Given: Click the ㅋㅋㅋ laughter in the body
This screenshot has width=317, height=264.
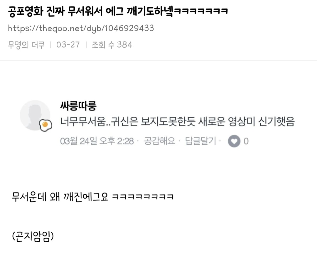Looking at the screenshot, I should pyautogui.click(x=143, y=197).
